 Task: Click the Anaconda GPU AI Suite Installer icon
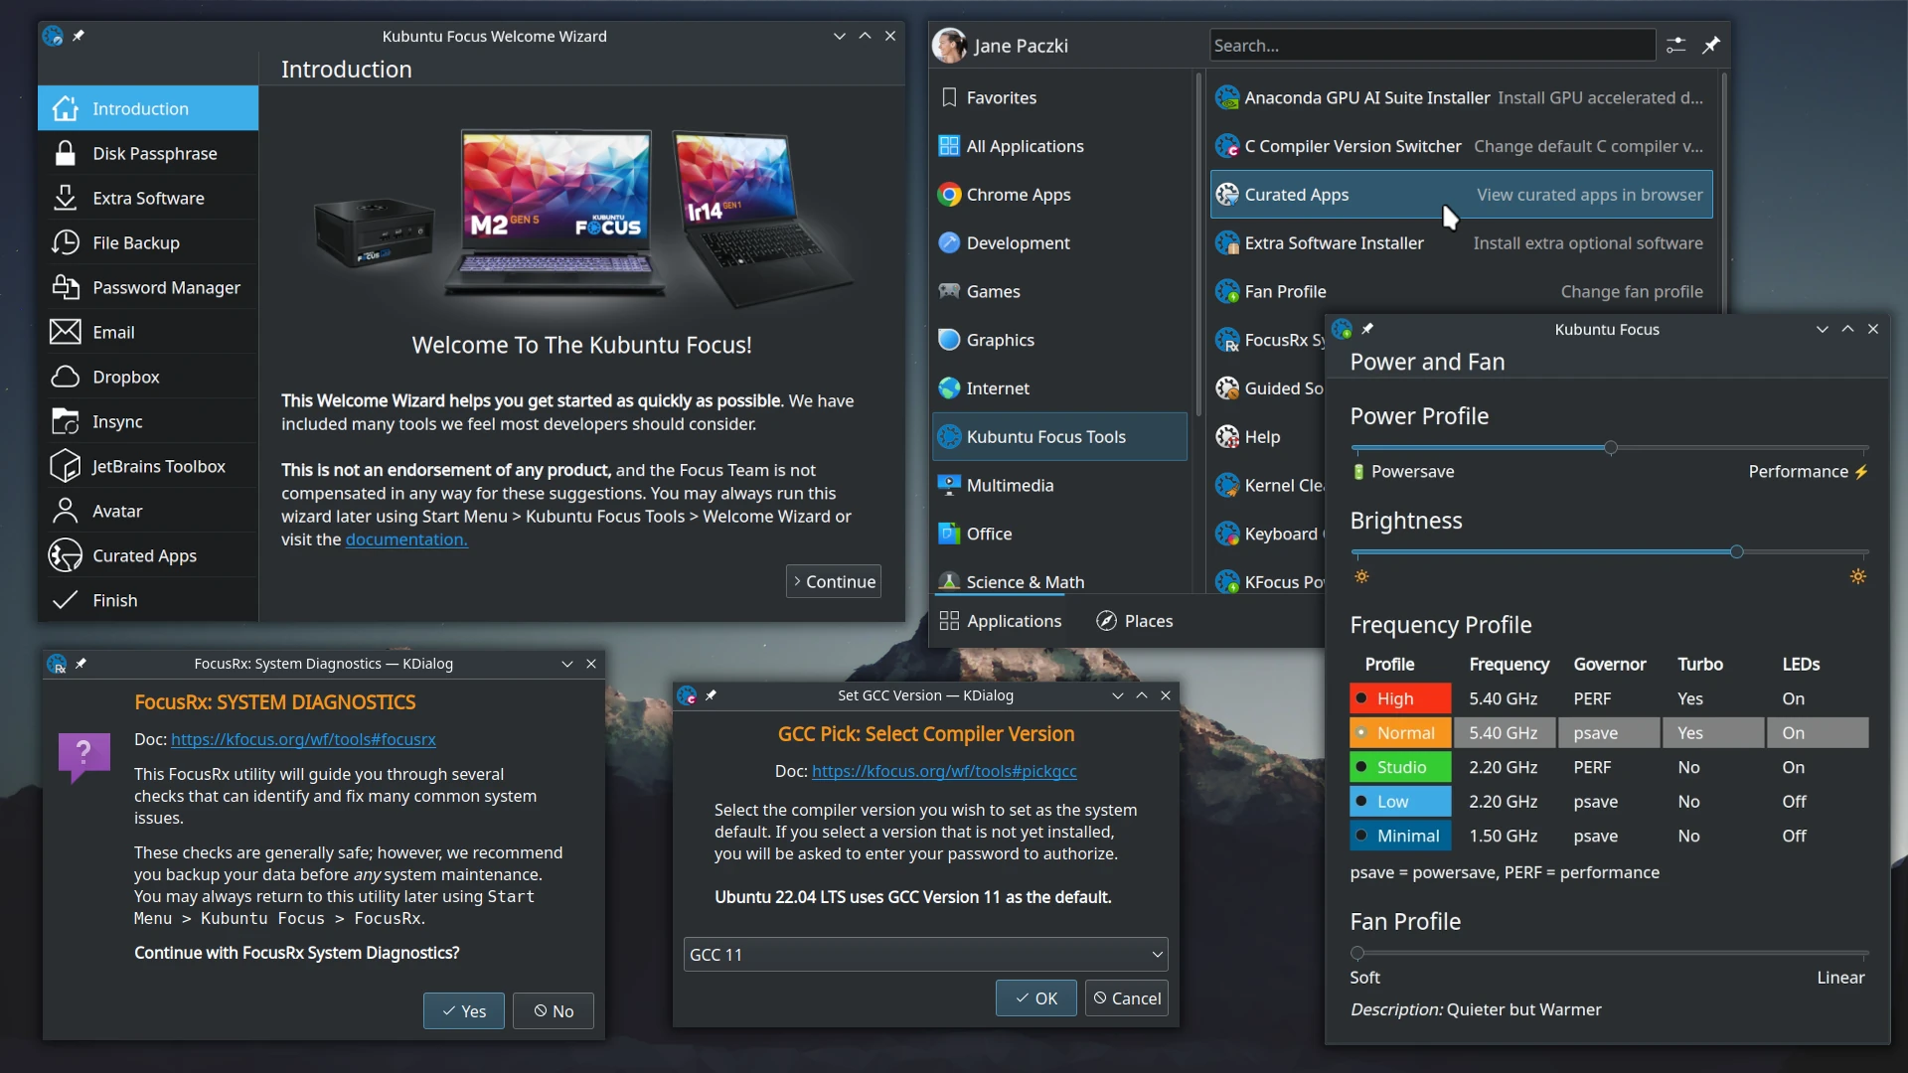pos(1225,97)
